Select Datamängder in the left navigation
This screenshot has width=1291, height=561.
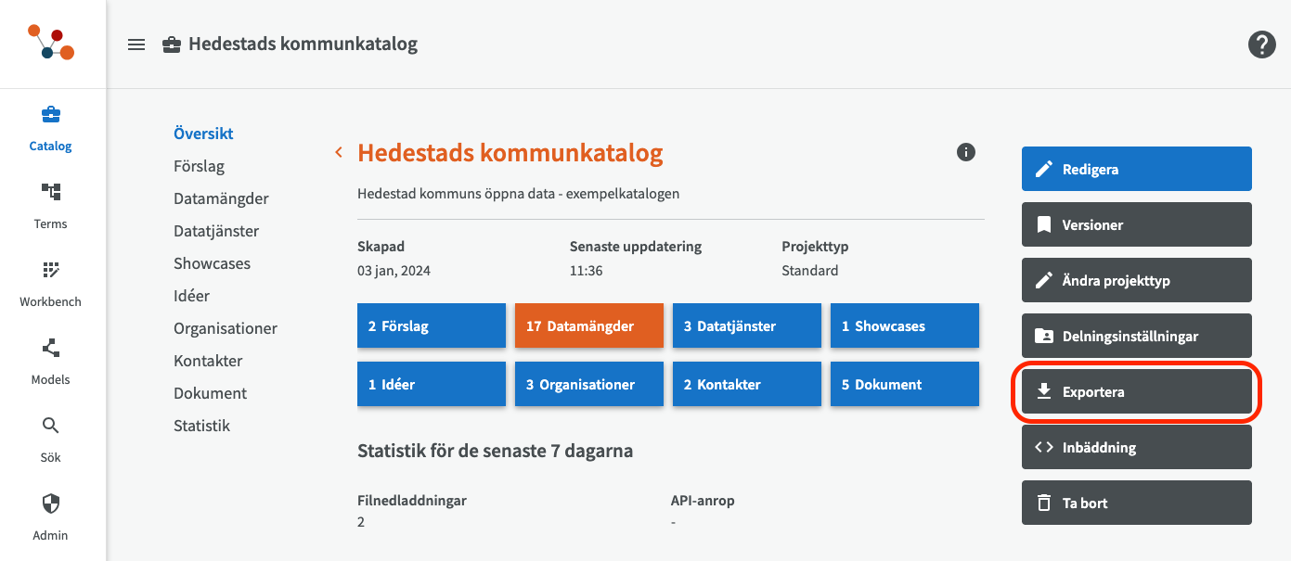click(221, 198)
